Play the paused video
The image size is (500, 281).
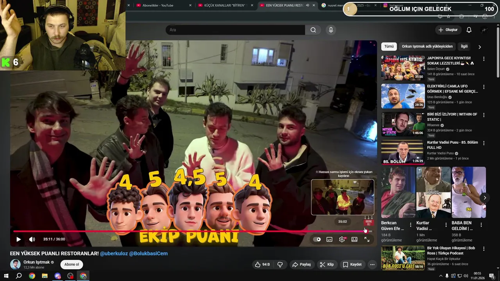click(18, 239)
